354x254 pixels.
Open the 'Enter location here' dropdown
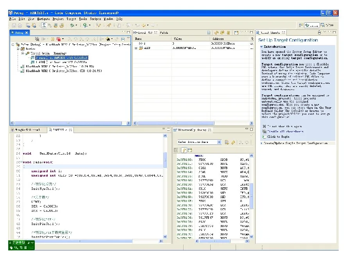219,142
